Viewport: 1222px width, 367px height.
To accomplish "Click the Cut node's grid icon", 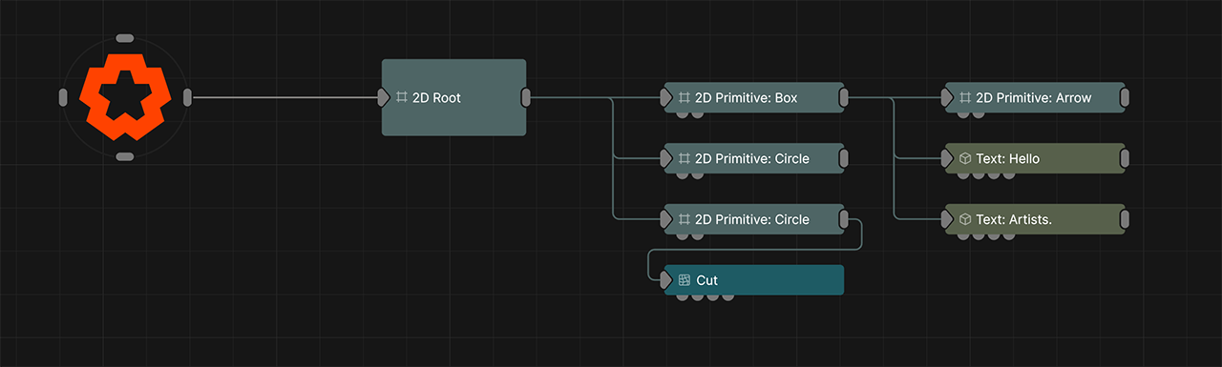I will (684, 280).
